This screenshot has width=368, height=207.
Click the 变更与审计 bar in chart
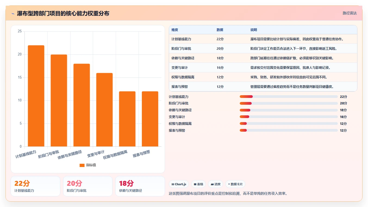click(x=104, y=110)
